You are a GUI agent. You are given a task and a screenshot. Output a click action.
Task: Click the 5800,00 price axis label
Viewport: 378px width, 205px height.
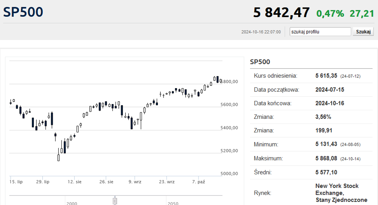click(x=229, y=81)
